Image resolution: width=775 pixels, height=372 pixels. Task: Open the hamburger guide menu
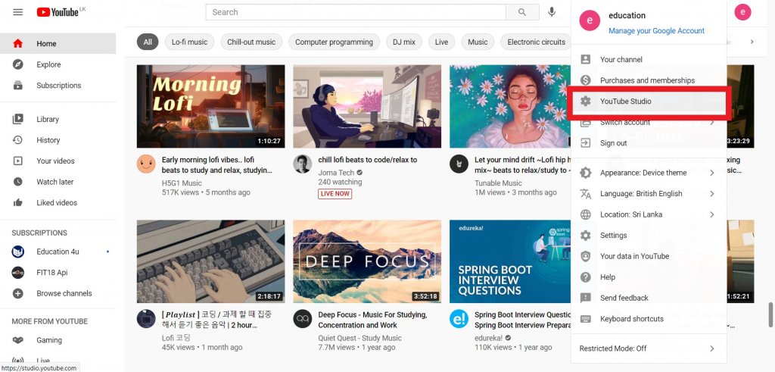18,12
